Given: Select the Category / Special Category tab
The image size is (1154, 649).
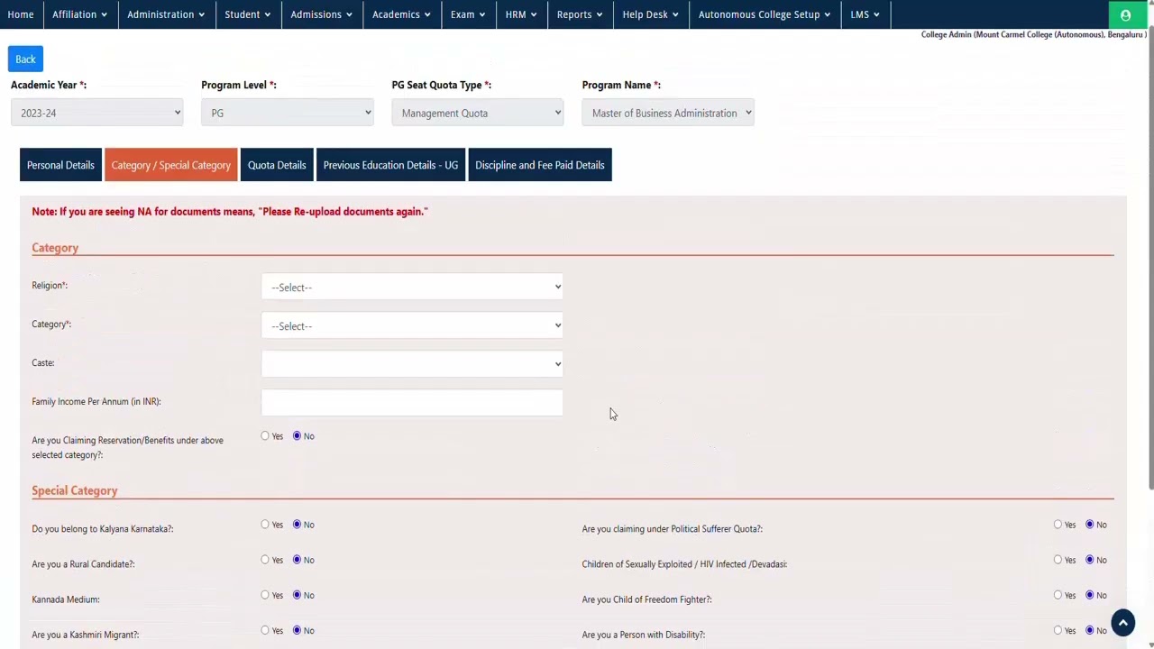Looking at the screenshot, I should tap(171, 165).
